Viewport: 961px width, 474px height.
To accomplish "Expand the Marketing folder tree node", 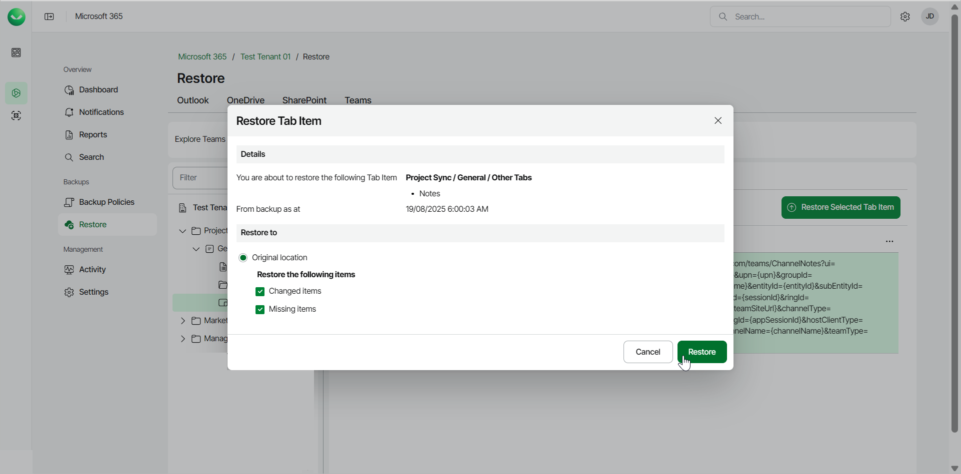I will [x=182, y=321].
